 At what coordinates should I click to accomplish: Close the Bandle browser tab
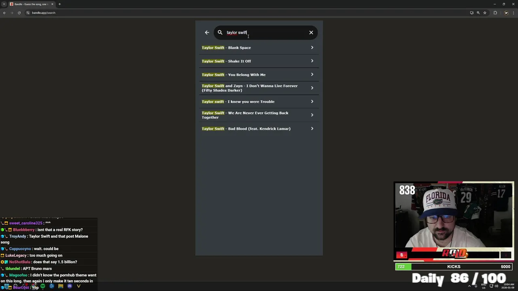pyautogui.click(x=52, y=4)
